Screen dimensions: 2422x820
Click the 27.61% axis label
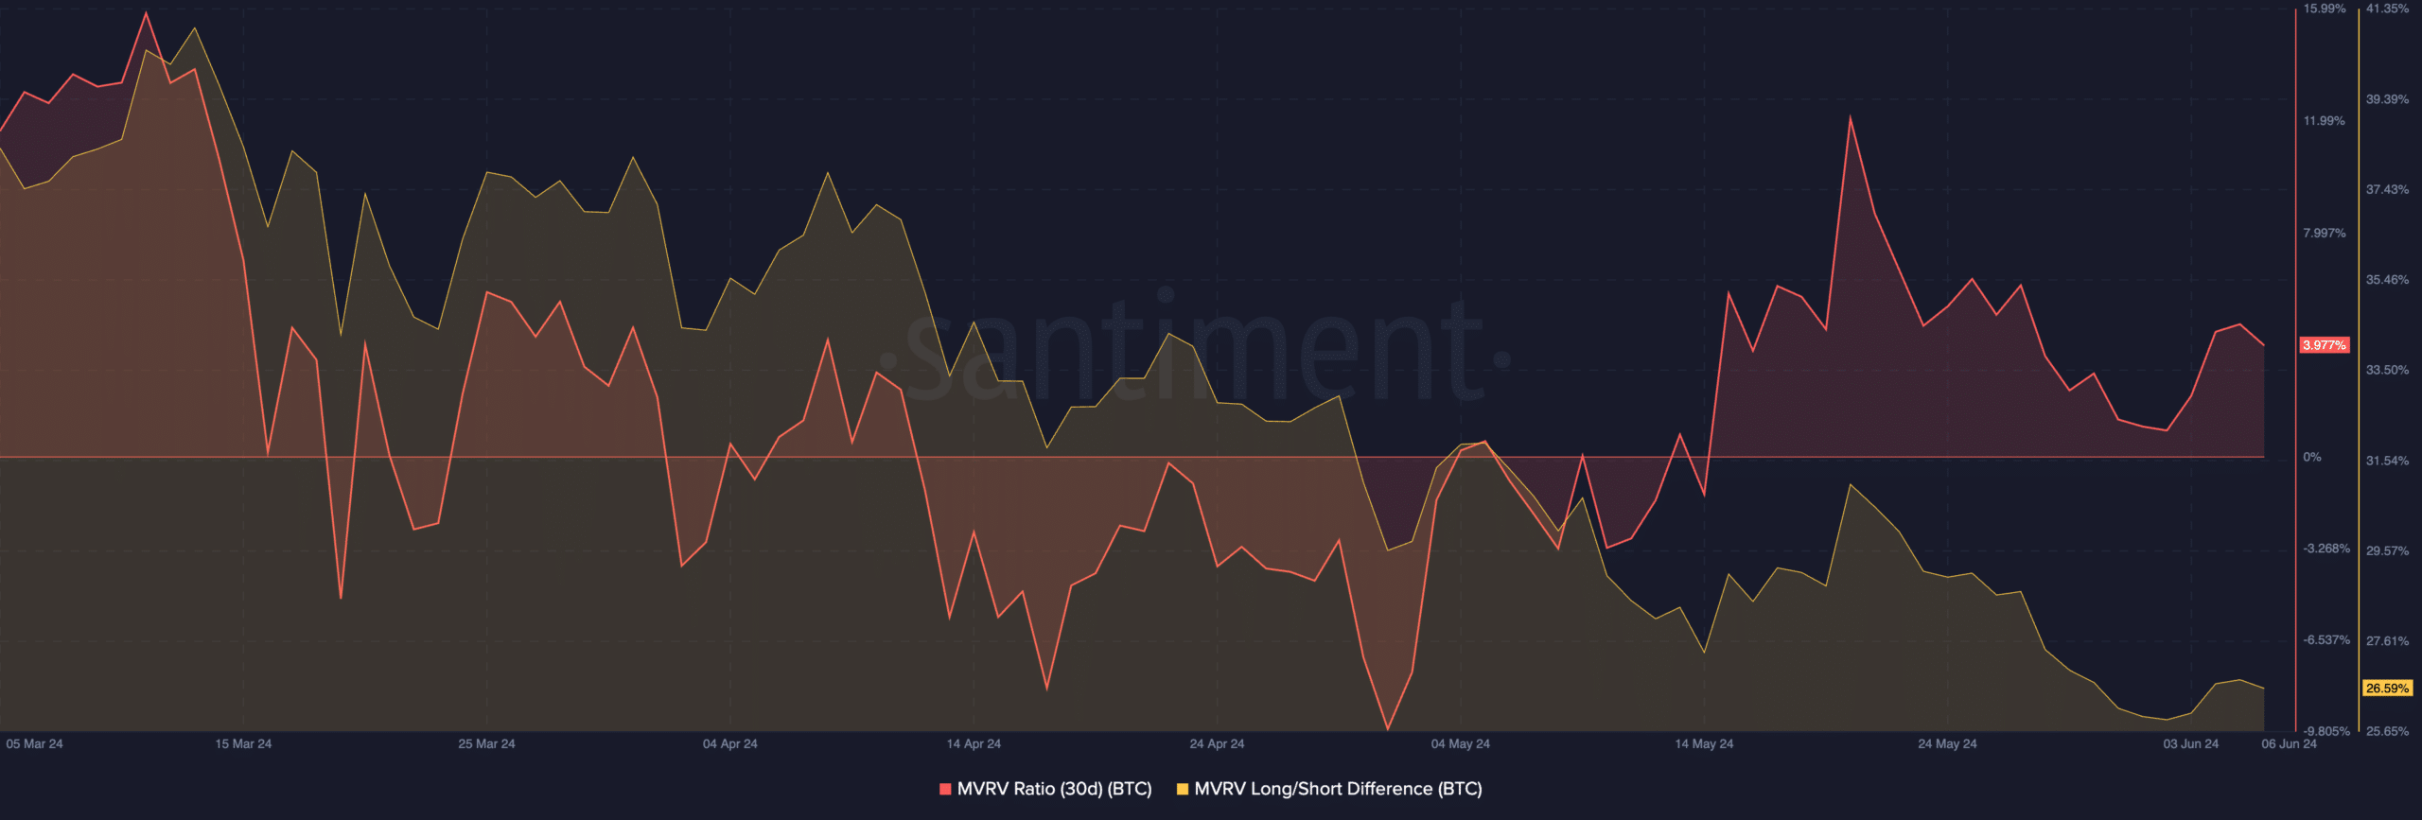(2387, 641)
